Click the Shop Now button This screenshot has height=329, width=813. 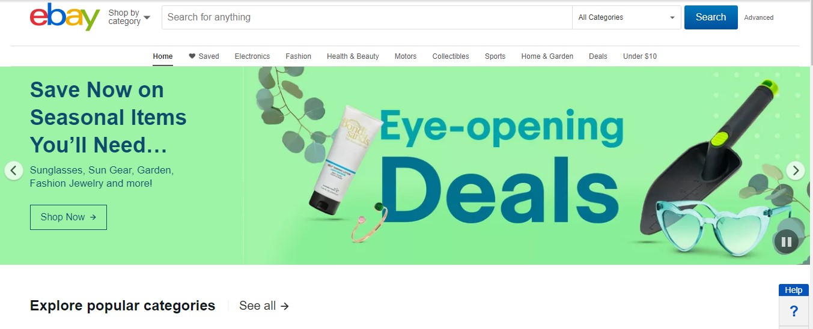click(69, 217)
